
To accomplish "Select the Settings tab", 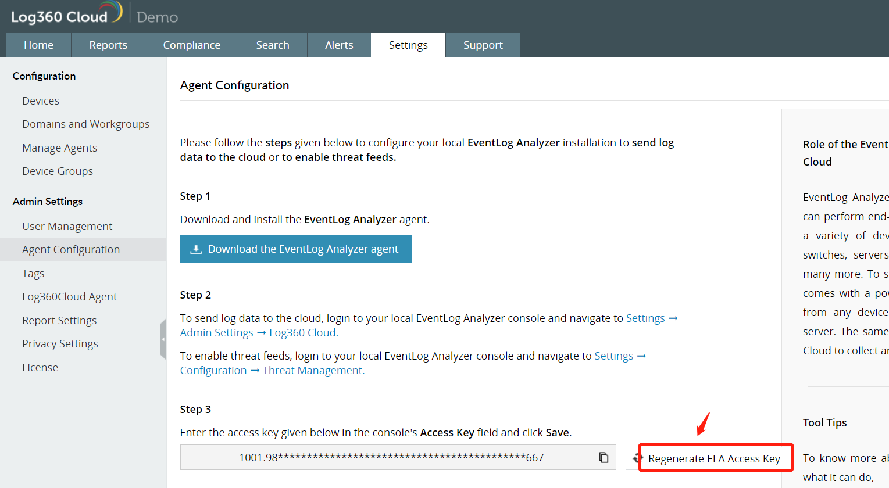I will [x=408, y=45].
